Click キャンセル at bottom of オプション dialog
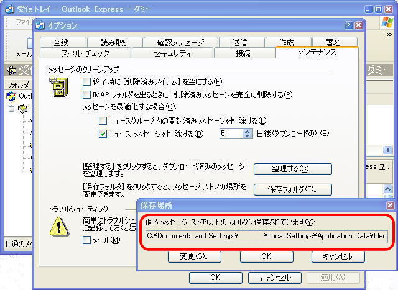The image size is (398, 290). tap(274, 278)
